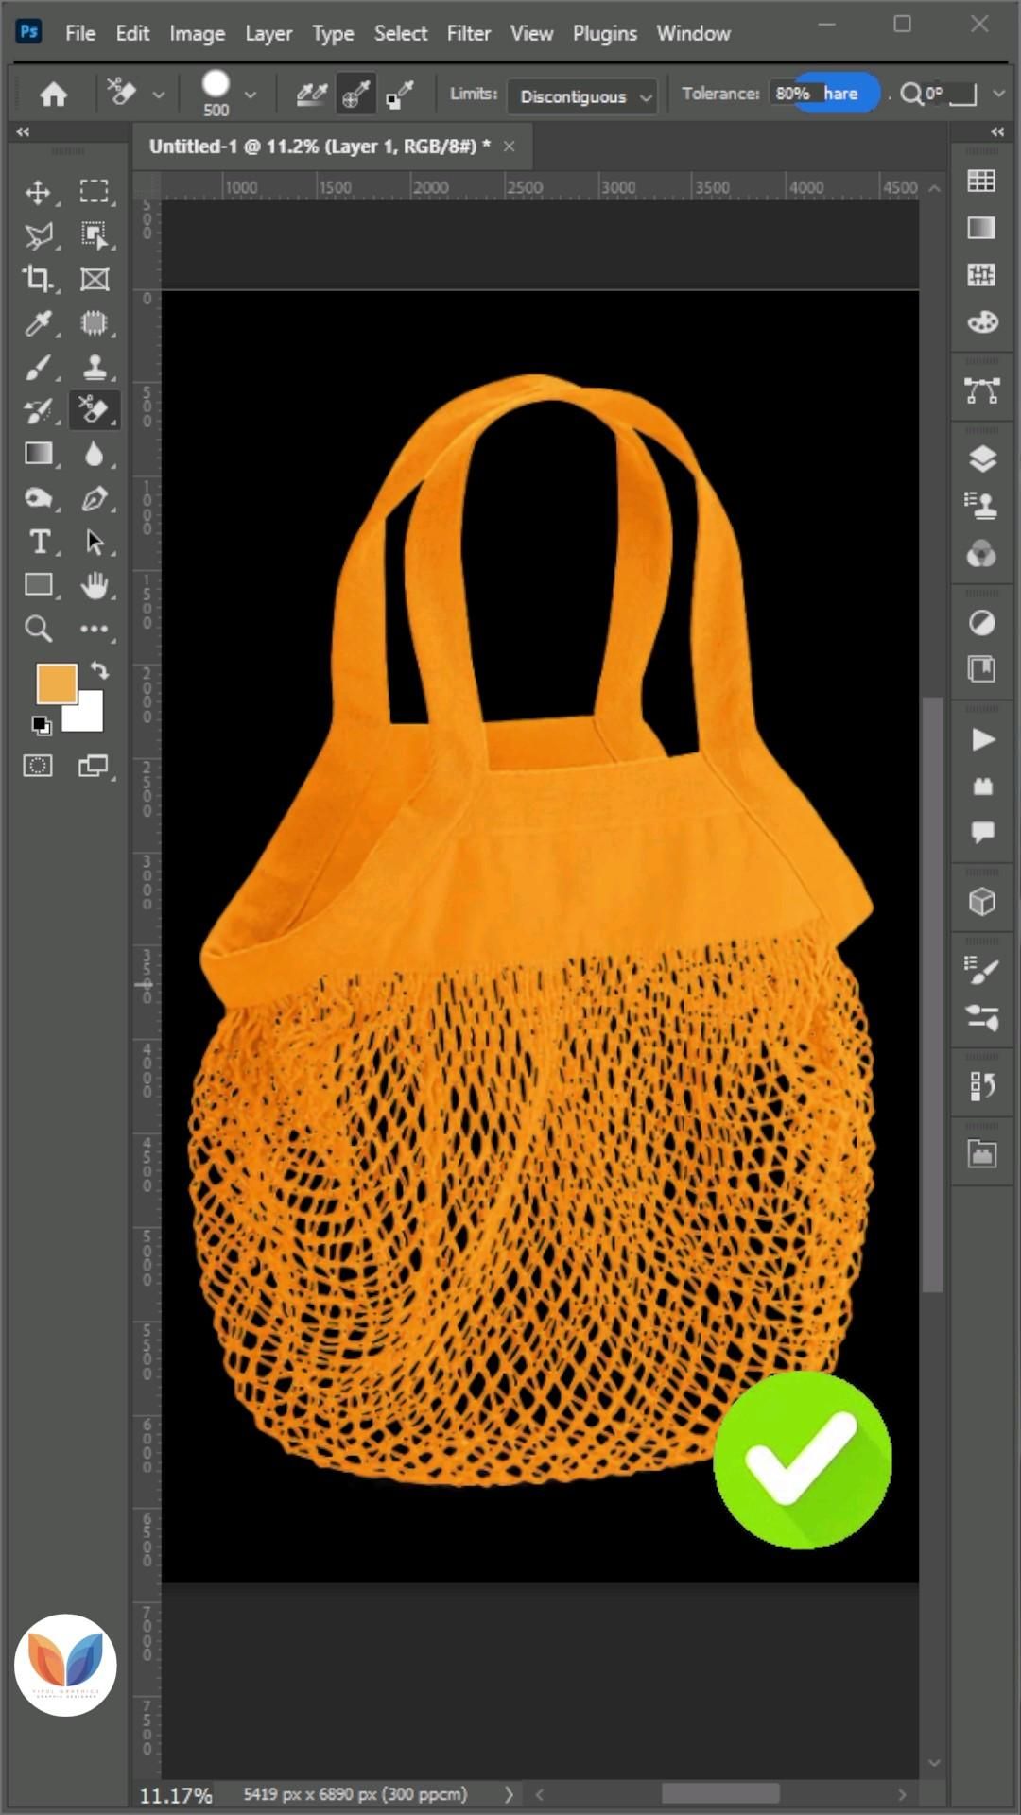Open the Edit Toolbar ellipsis
The image size is (1021, 1815).
[x=94, y=629]
